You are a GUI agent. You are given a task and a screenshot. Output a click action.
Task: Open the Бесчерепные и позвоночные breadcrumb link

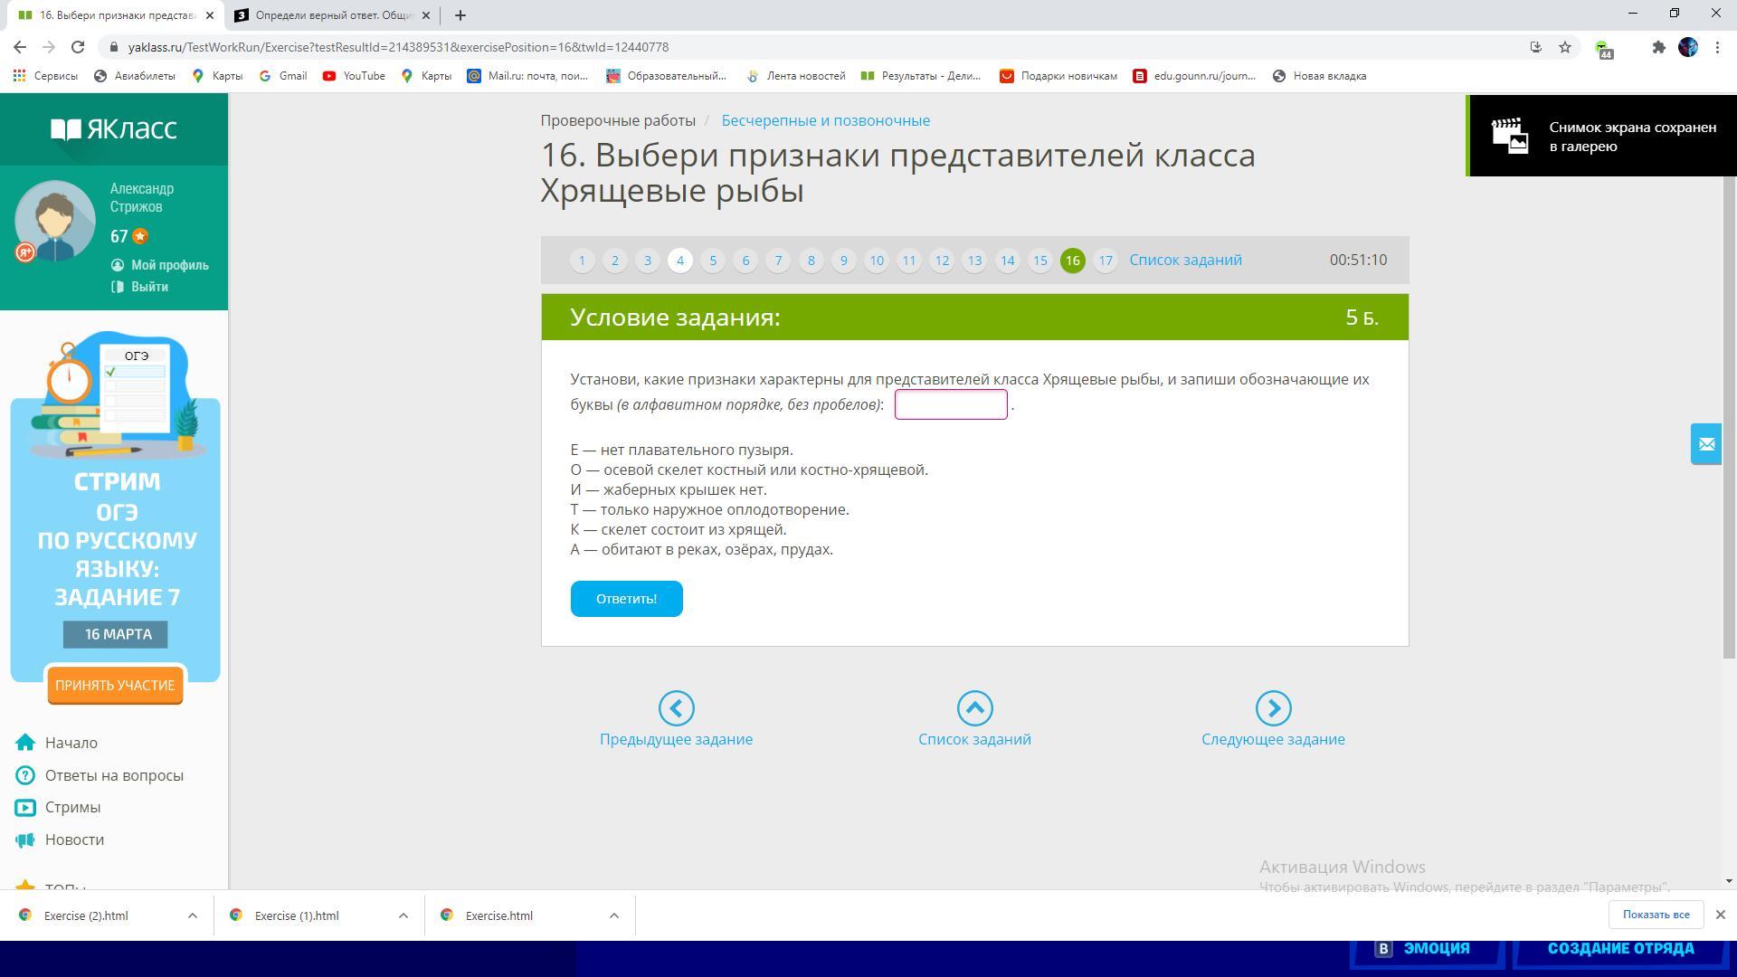point(825,120)
